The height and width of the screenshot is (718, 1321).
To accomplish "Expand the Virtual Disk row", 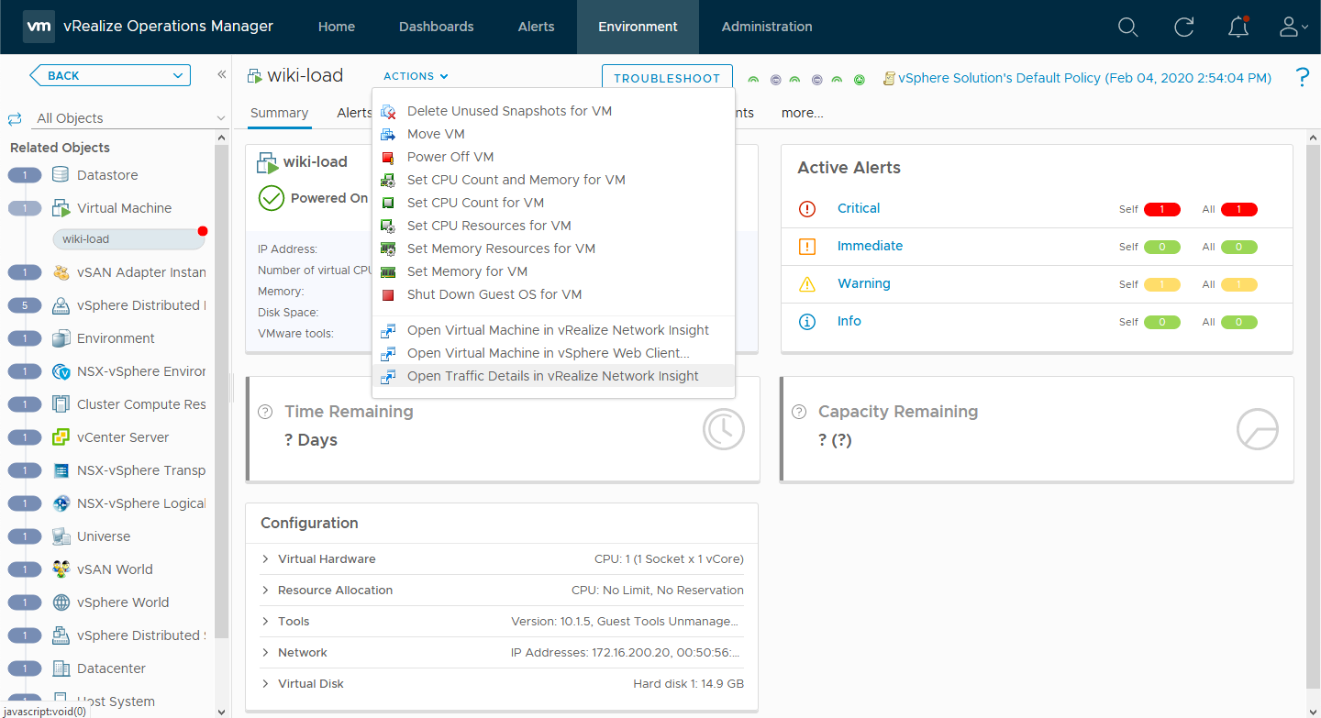I will tap(265, 684).
